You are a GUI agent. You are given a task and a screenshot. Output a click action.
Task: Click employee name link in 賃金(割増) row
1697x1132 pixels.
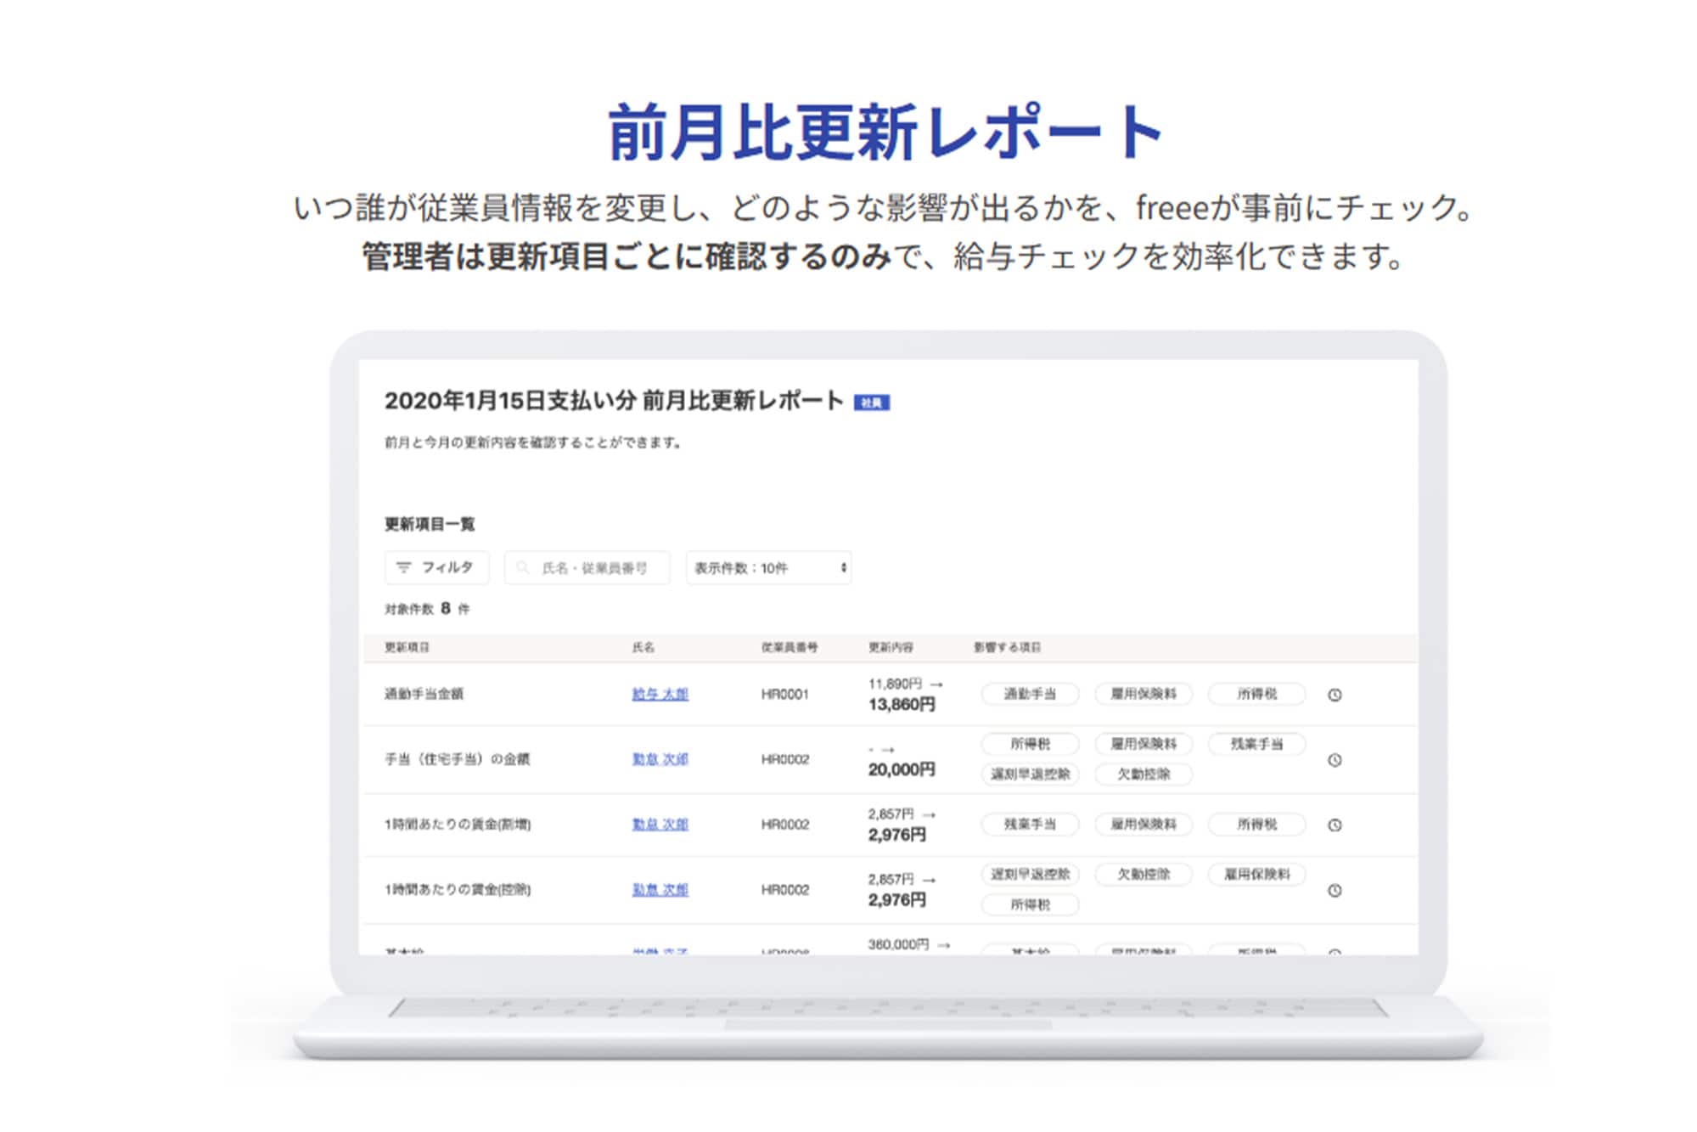660,824
